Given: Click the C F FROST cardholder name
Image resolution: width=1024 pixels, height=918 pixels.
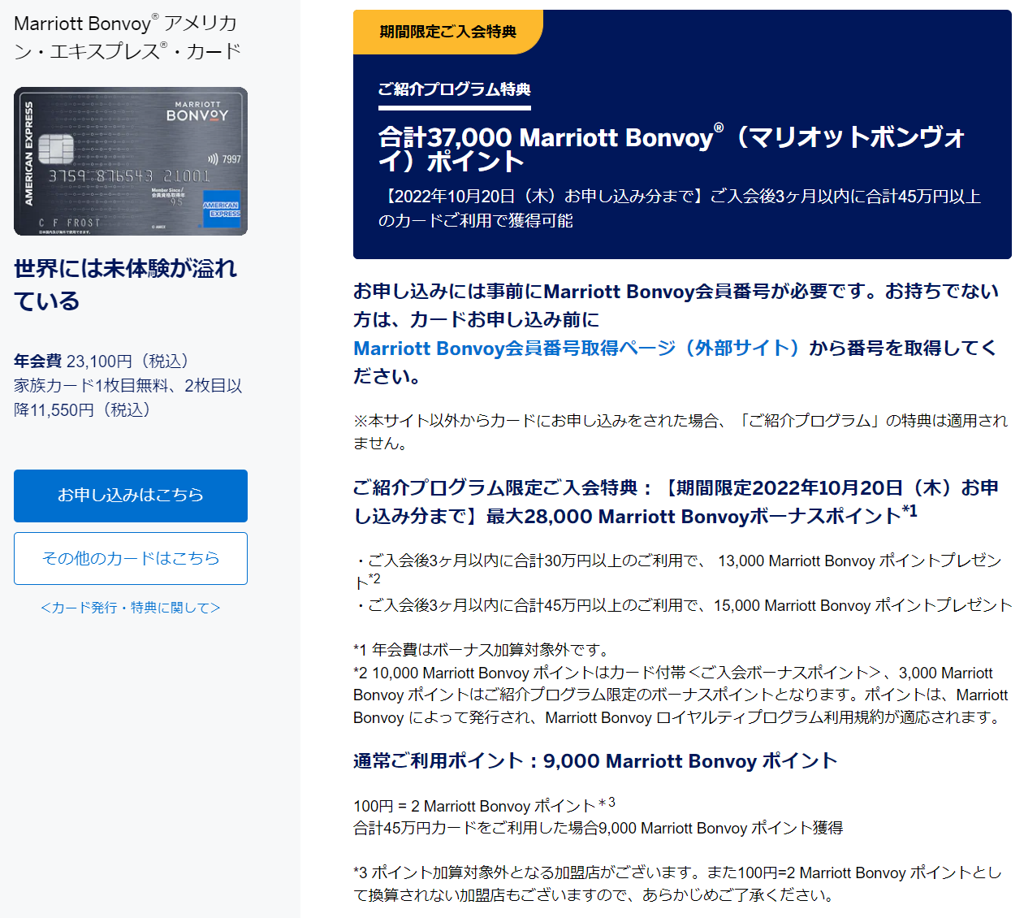Looking at the screenshot, I should click(x=70, y=223).
